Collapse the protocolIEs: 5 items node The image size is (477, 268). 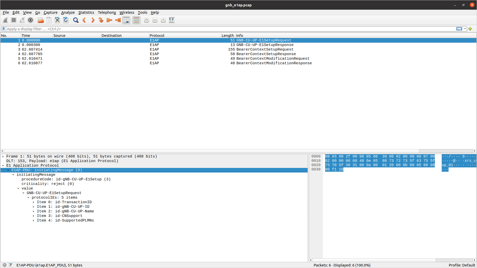click(x=28, y=198)
